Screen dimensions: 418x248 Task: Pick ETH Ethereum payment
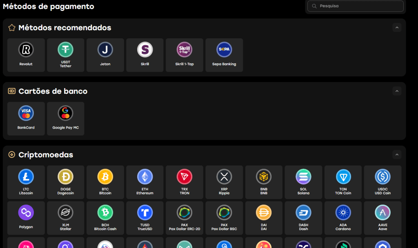pos(145,182)
